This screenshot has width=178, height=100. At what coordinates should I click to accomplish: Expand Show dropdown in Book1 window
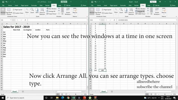(x=116, y=11)
